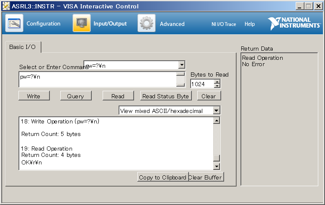
Task: Click the Read Status Byte button
Action: click(x=166, y=96)
